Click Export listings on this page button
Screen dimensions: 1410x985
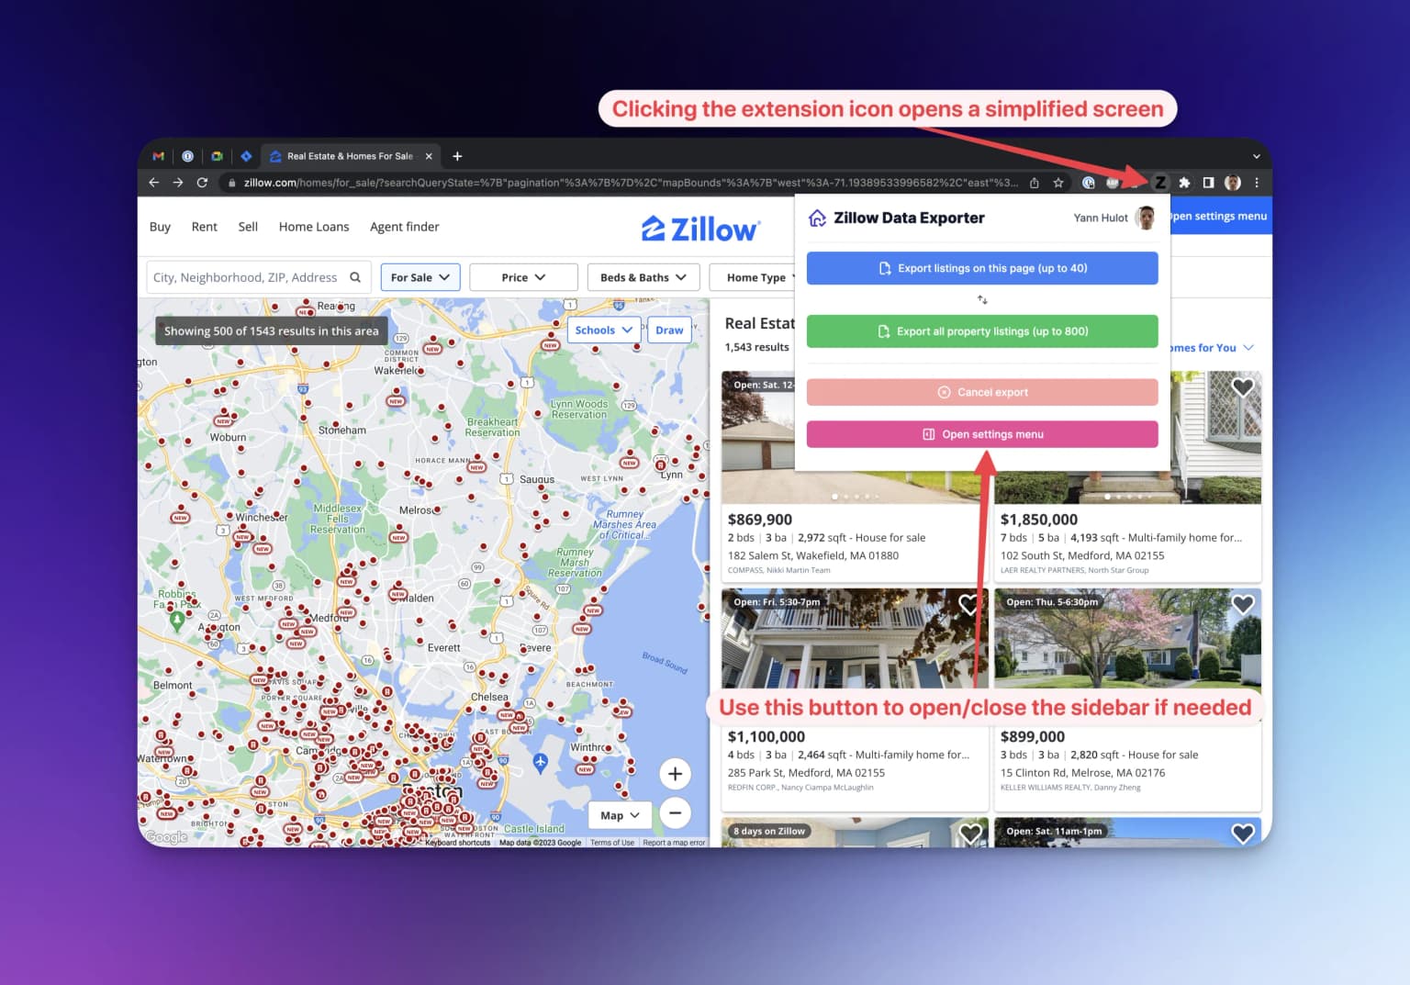click(x=982, y=268)
